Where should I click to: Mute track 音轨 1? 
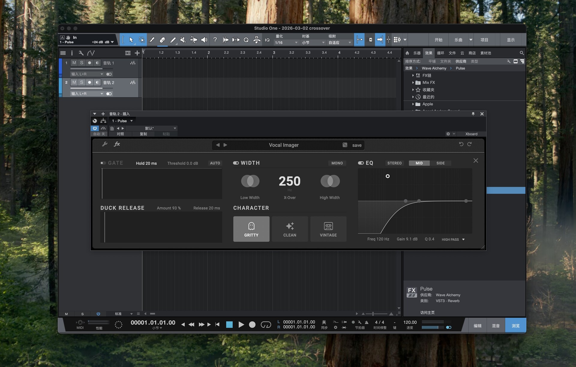click(74, 63)
